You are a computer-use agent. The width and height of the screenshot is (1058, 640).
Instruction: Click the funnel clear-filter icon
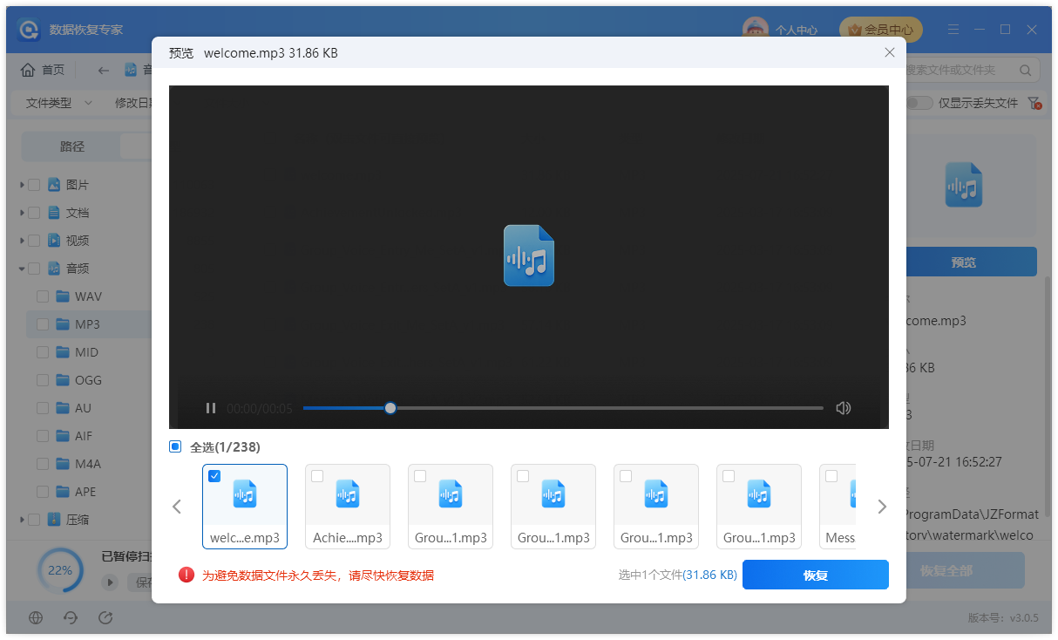(x=1035, y=103)
